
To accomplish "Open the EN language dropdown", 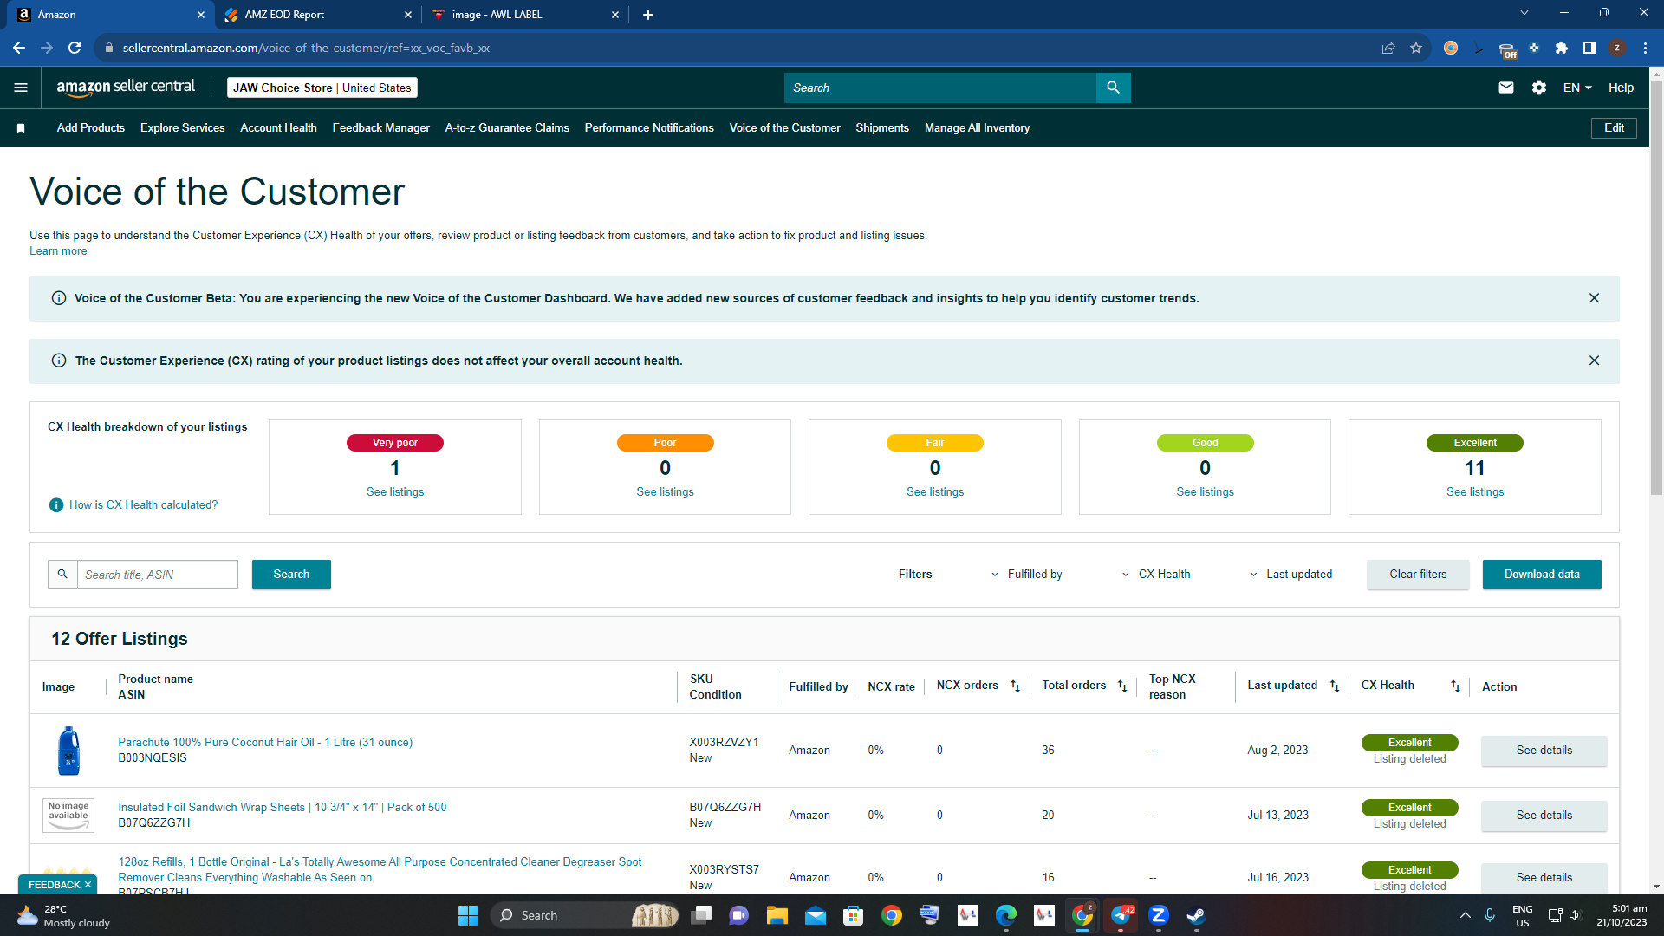I will click(x=1577, y=88).
